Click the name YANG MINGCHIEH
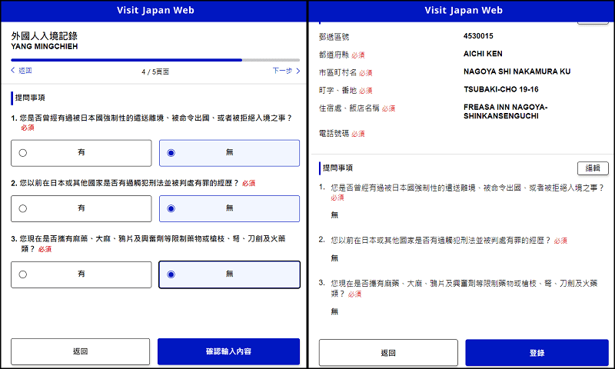This screenshot has height=369, width=615. [45, 46]
